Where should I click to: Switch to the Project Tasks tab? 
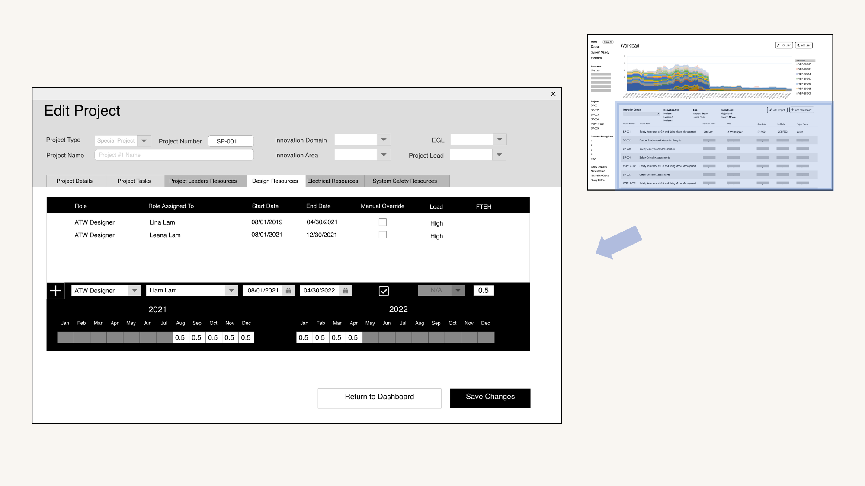coord(134,181)
